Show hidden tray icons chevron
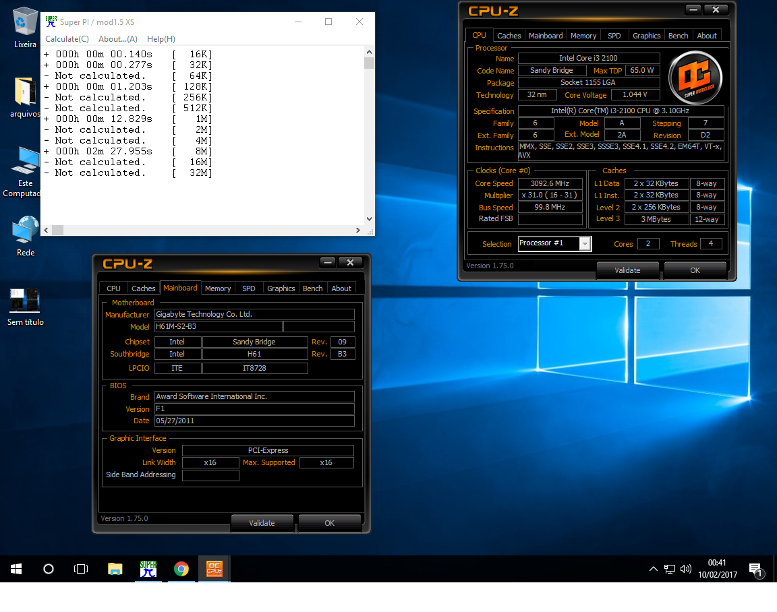 (654, 569)
